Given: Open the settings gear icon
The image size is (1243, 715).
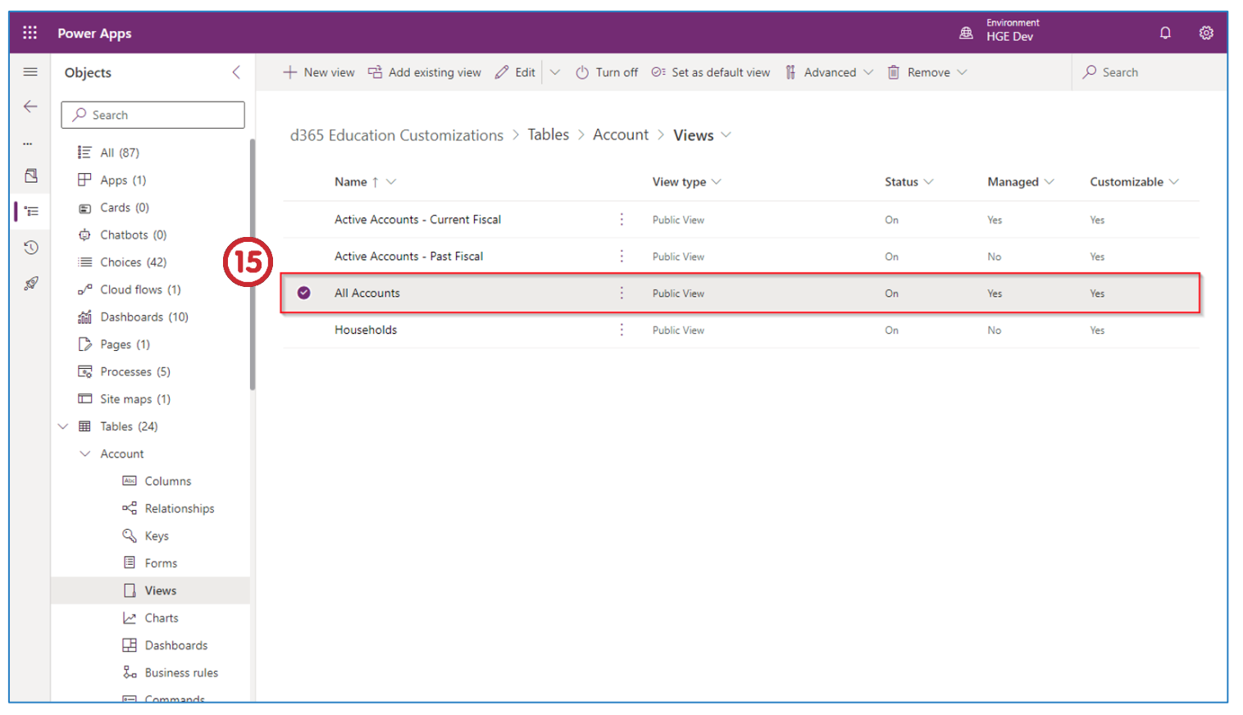Looking at the screenshot, I should coord(1205,33).
